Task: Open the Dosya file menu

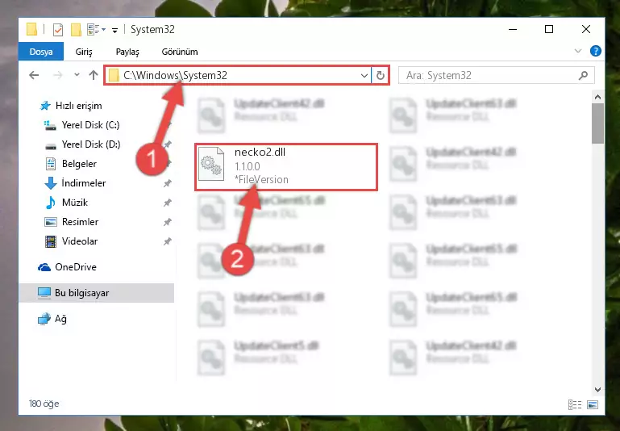Action: (41, 52)
